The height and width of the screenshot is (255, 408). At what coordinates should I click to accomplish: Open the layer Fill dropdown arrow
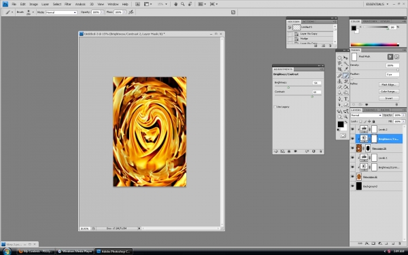coord(403,121)
